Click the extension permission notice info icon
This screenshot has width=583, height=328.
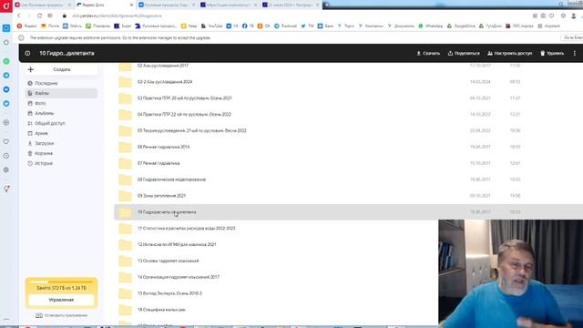pyautogui.click(x=21, y=38)
